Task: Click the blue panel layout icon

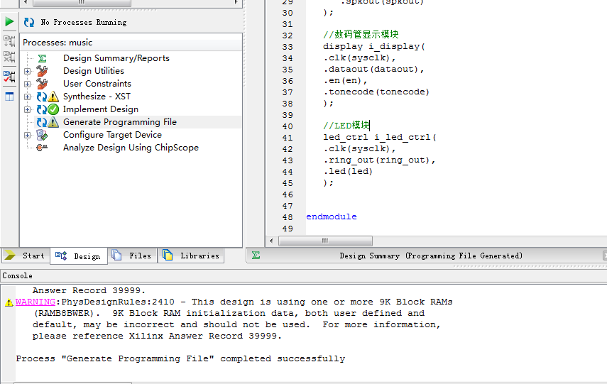Action: 9,97
